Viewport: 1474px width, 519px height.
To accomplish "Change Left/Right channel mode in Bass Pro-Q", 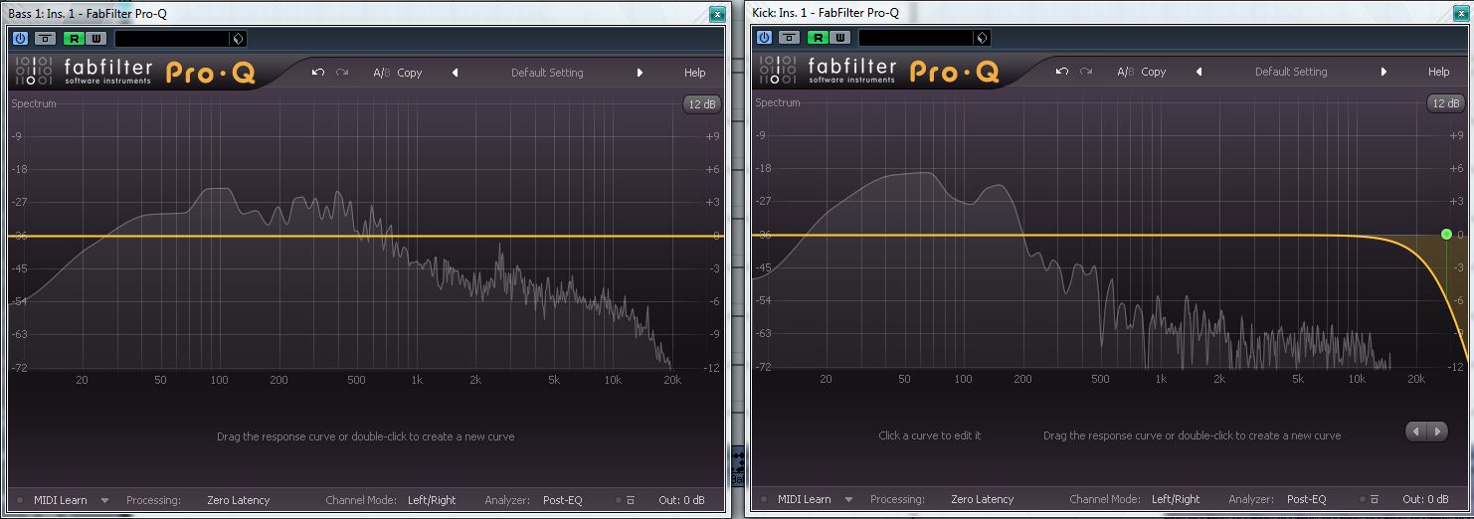I will coord(432,500).
